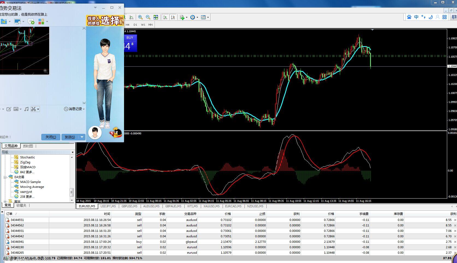This screenshot has height=263, width=457.
Task: Click QQ remote desktop monitor icon
Action: tap(17, 21)
